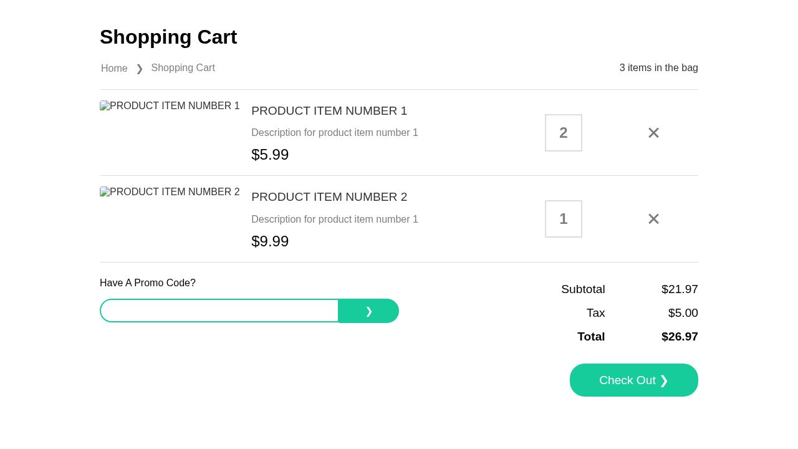Open PRODUCT ITEM NUMBER 1 details
The image size is (798, 449).
(x=329, y=111)
